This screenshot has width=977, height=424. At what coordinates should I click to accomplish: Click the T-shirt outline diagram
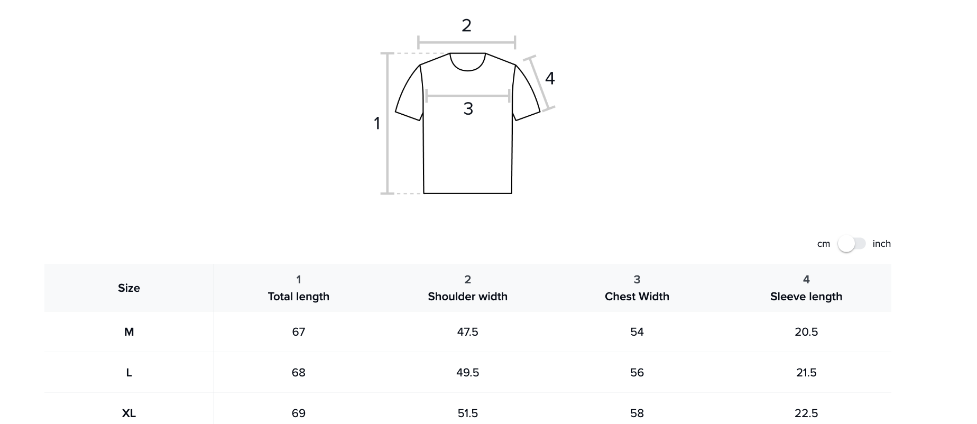tap(467, 153)
